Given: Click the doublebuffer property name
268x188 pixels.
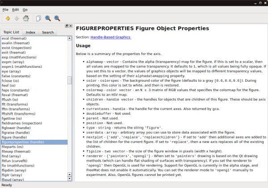Looking at the screenshot, I should [x=99, y=113].
